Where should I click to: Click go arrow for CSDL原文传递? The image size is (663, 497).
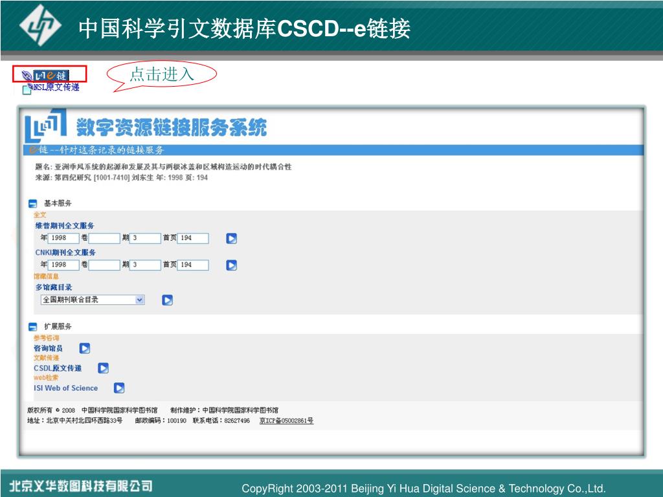pos(103,368)
